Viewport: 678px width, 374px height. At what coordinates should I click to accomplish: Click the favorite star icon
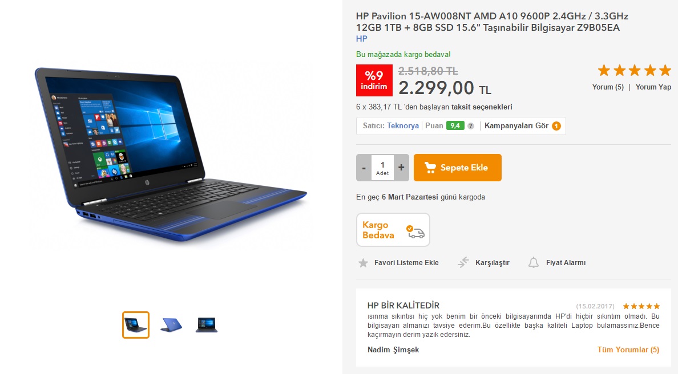(363, 263)
